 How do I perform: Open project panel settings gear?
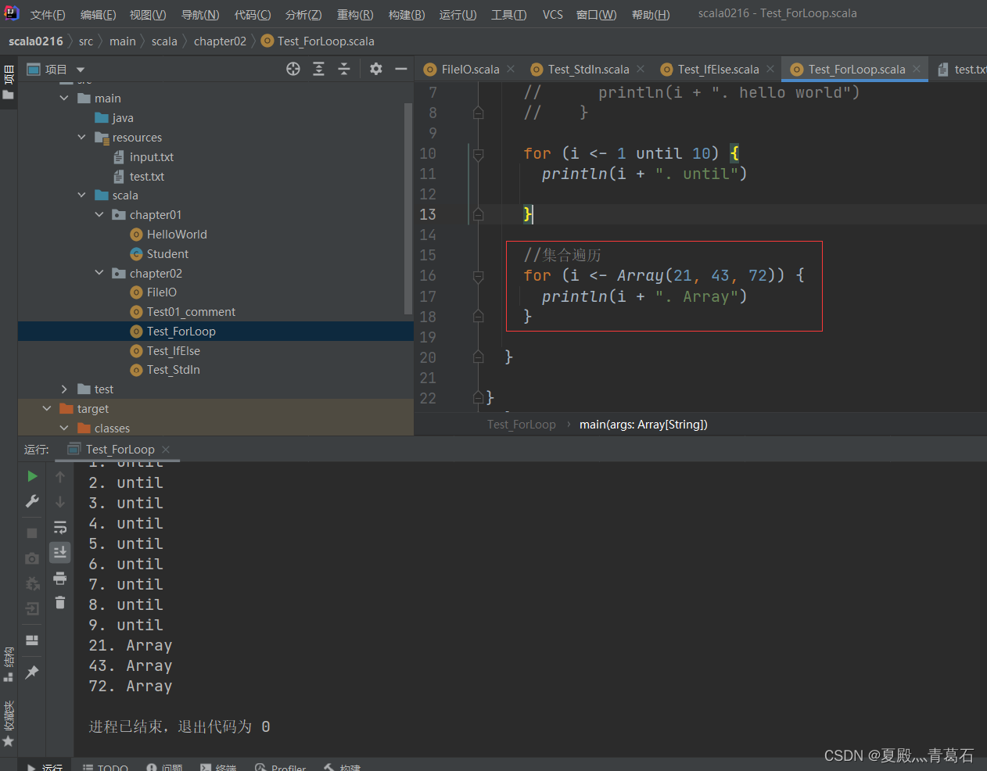pyautogui.click(x=376, y=69)
